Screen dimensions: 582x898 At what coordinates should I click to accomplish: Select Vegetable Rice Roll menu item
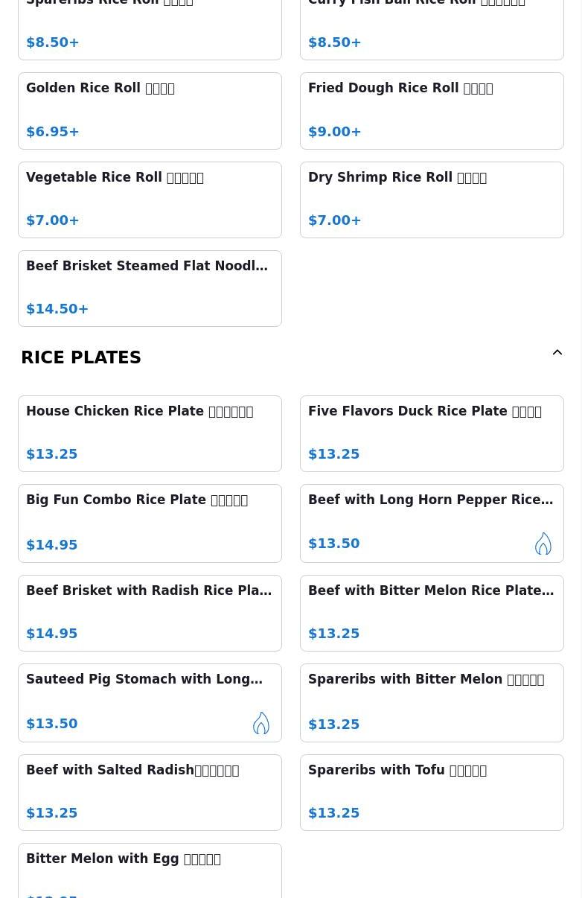click(x=150, y=200)
